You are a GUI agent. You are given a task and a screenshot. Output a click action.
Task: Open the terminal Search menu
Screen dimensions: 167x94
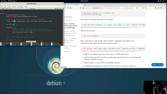click(x=14, y=7)
